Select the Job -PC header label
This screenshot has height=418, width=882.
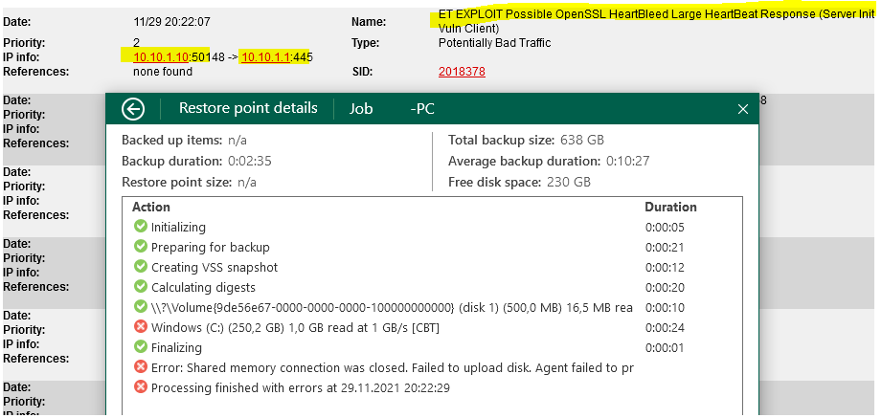point(392,109)
